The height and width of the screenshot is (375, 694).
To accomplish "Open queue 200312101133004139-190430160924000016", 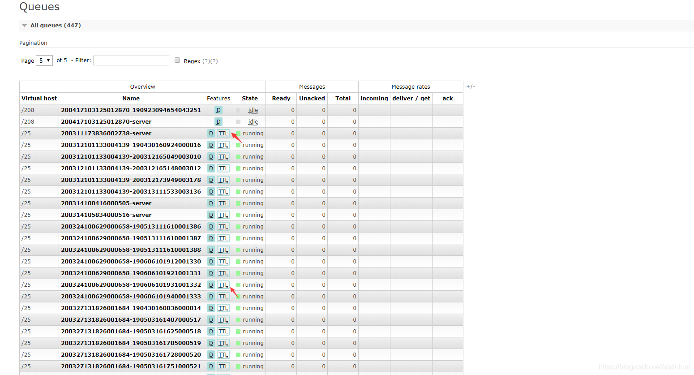I will [131, 145].
